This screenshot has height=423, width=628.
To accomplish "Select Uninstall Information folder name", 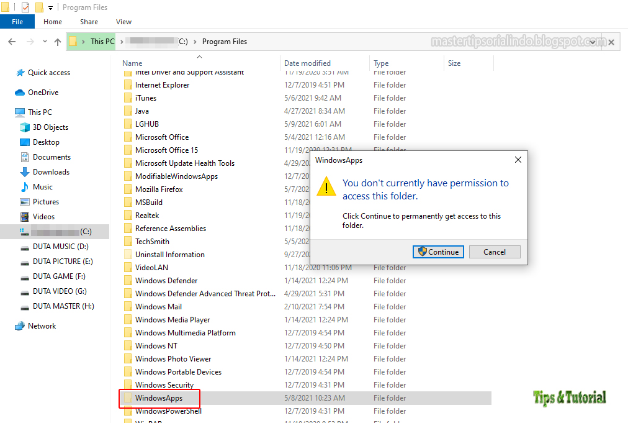I will tap(170, 254).
